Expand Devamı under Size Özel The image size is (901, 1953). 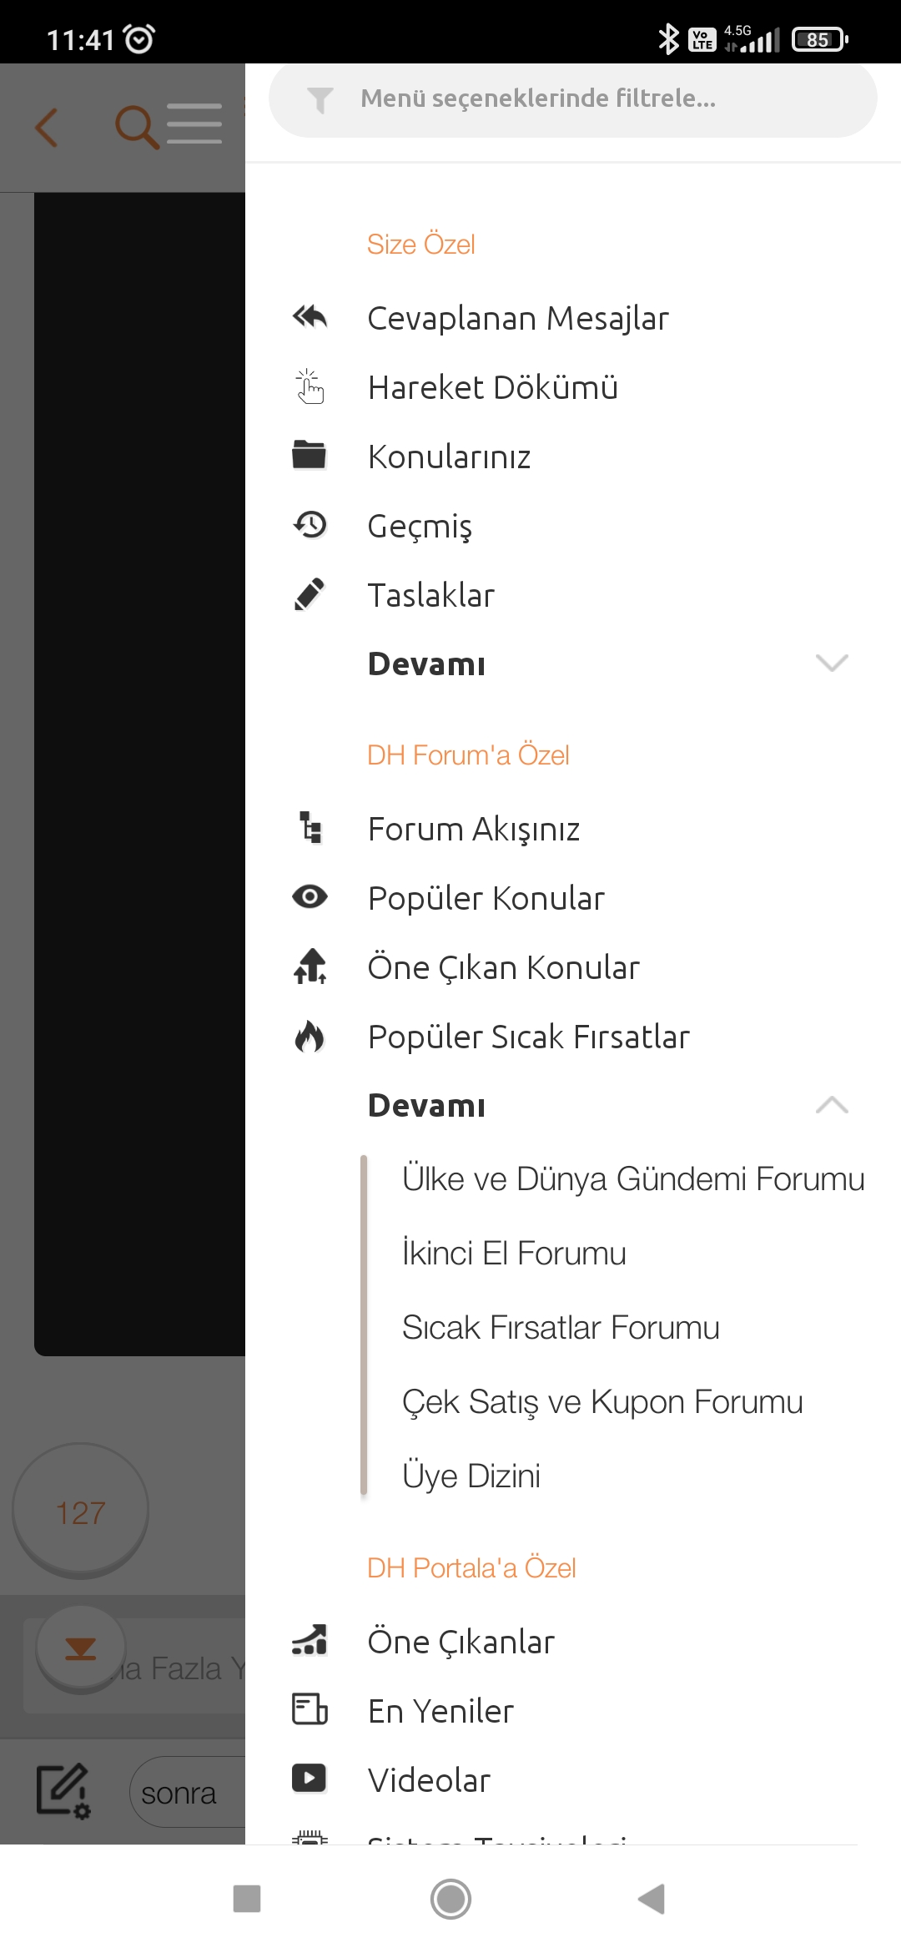609,664
